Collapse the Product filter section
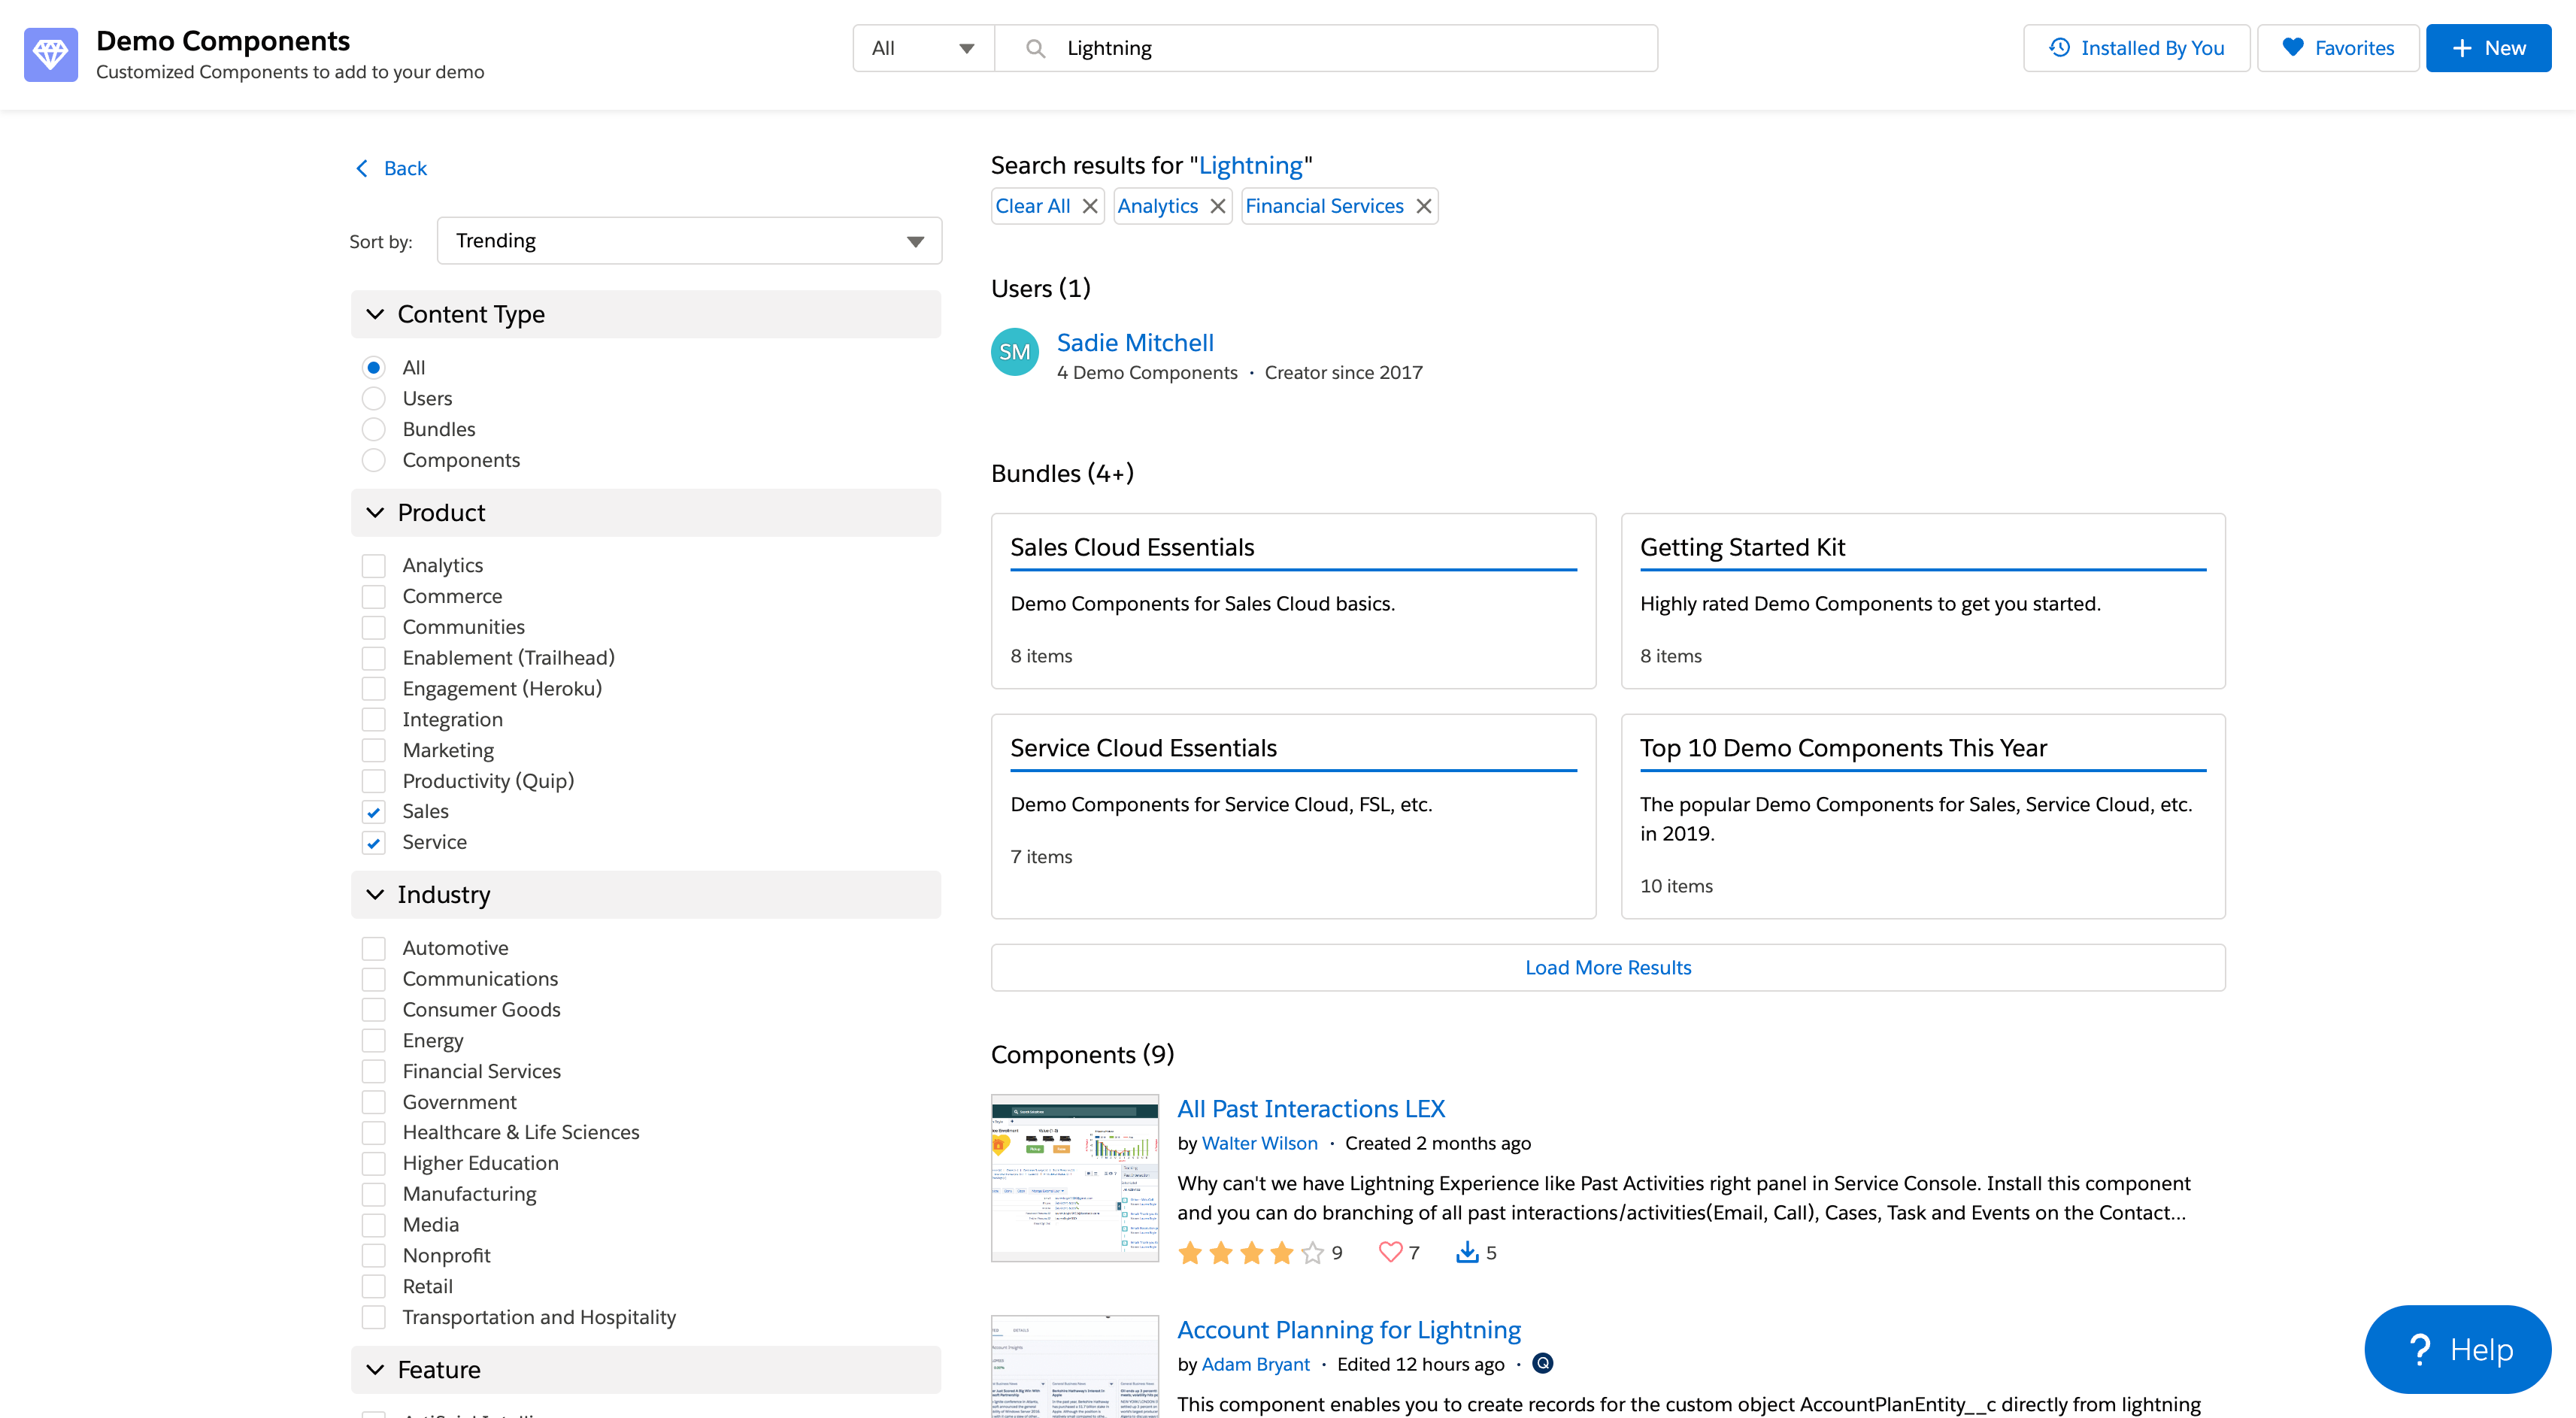Screen dimensions: 2576x1418 [646, 513]
